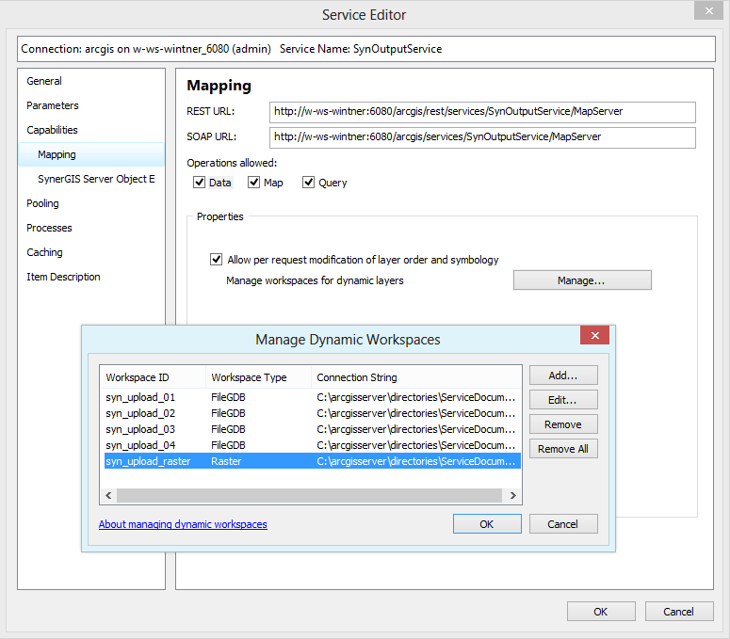The width and height of the screenshot is (730, 639).
Task: Select the Mapping capability item
Action: (91, 154)
